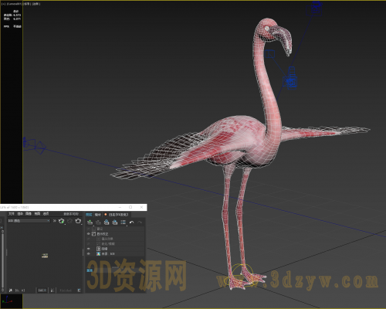Select the camera helper in the viewport's top-right corner
Image resolution: width=386 pixels, height=309 pixels.
pos(314,8)
